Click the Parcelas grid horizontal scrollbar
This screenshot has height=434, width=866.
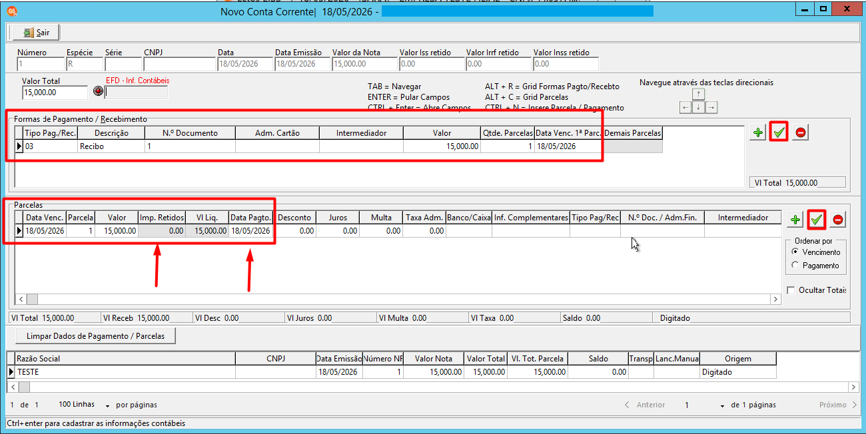coord(398,300)
